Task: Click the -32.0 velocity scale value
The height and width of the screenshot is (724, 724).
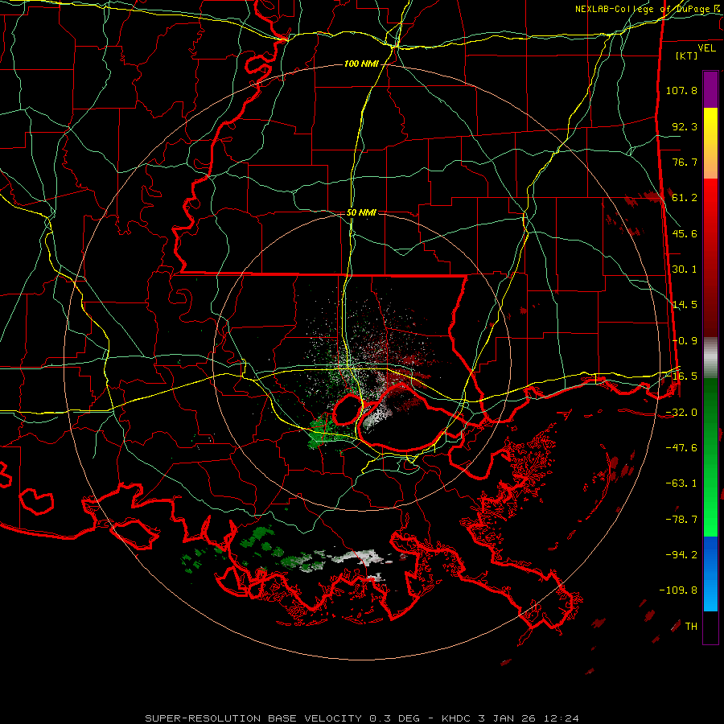Action: [681, 413]
